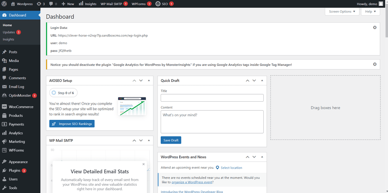
Task: Move AIOSEO Setup widget up
Action: click(134, 80)
